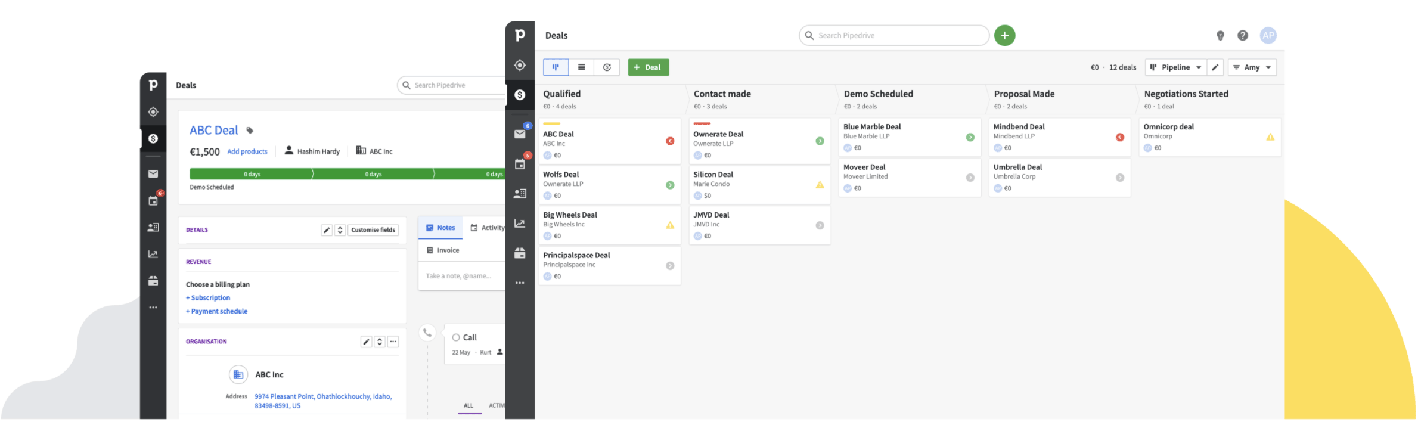Open the Sales Assistant lightbulb icon

[1220, 36]
